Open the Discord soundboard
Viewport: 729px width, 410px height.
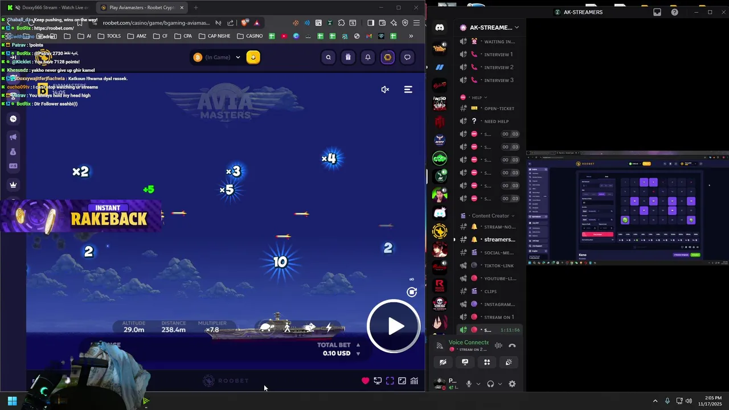click(x=509, y=362)
